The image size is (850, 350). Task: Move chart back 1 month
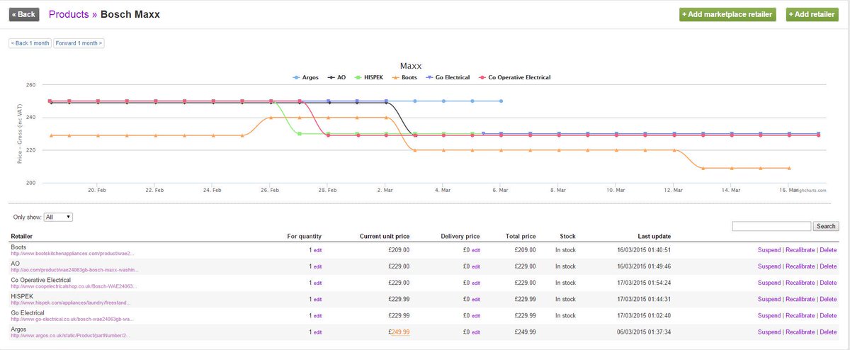click(30, 43)
